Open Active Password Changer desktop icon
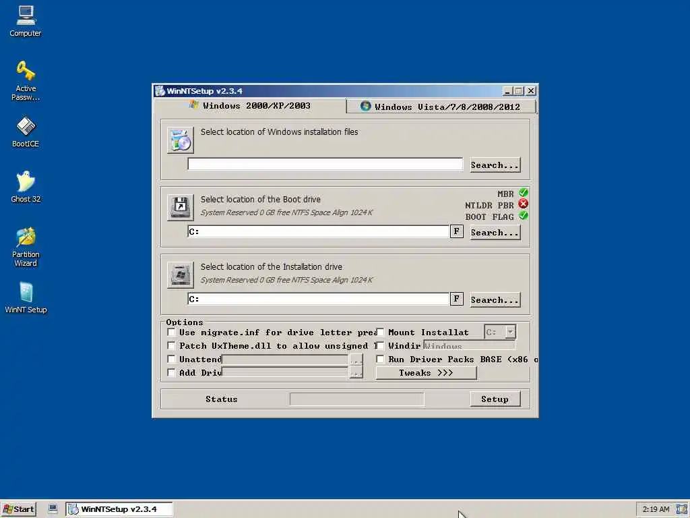 coord(26,81)
